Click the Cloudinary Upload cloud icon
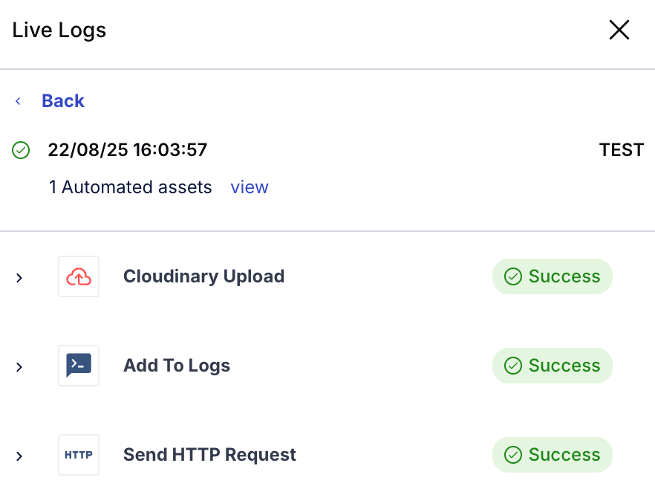The image size is (655, 489). pyautogui.click(x=78, y=276)
